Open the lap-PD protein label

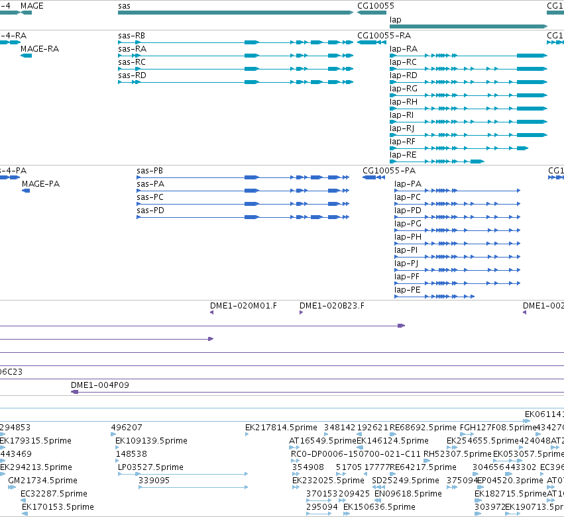[408, 211]
